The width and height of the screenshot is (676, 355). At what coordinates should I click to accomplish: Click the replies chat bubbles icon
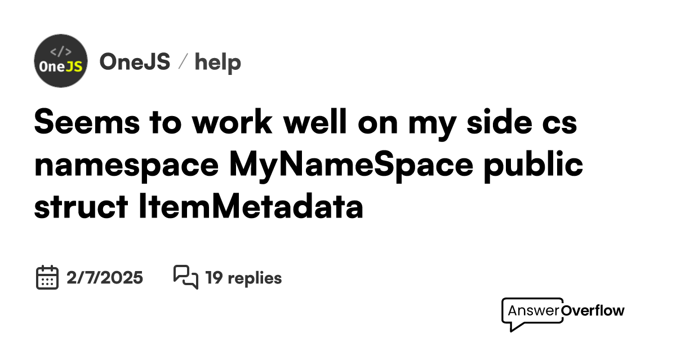tap(185, 277)
